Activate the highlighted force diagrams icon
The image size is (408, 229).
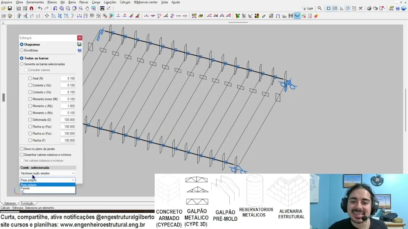pyautogui.click(x=297, y=16)
